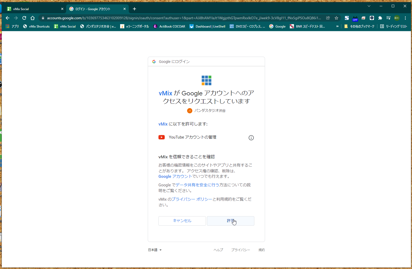Close the vMix Social tab
412x269 pixels.
pyautogui.click(x=62, y=9)
